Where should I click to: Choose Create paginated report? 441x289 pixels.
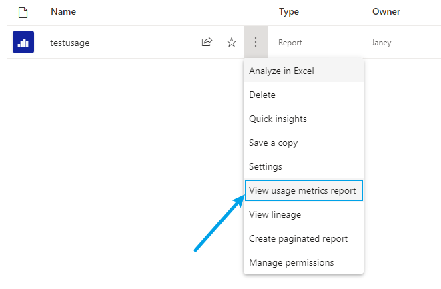pyautogui.click(x=304, y=239)
